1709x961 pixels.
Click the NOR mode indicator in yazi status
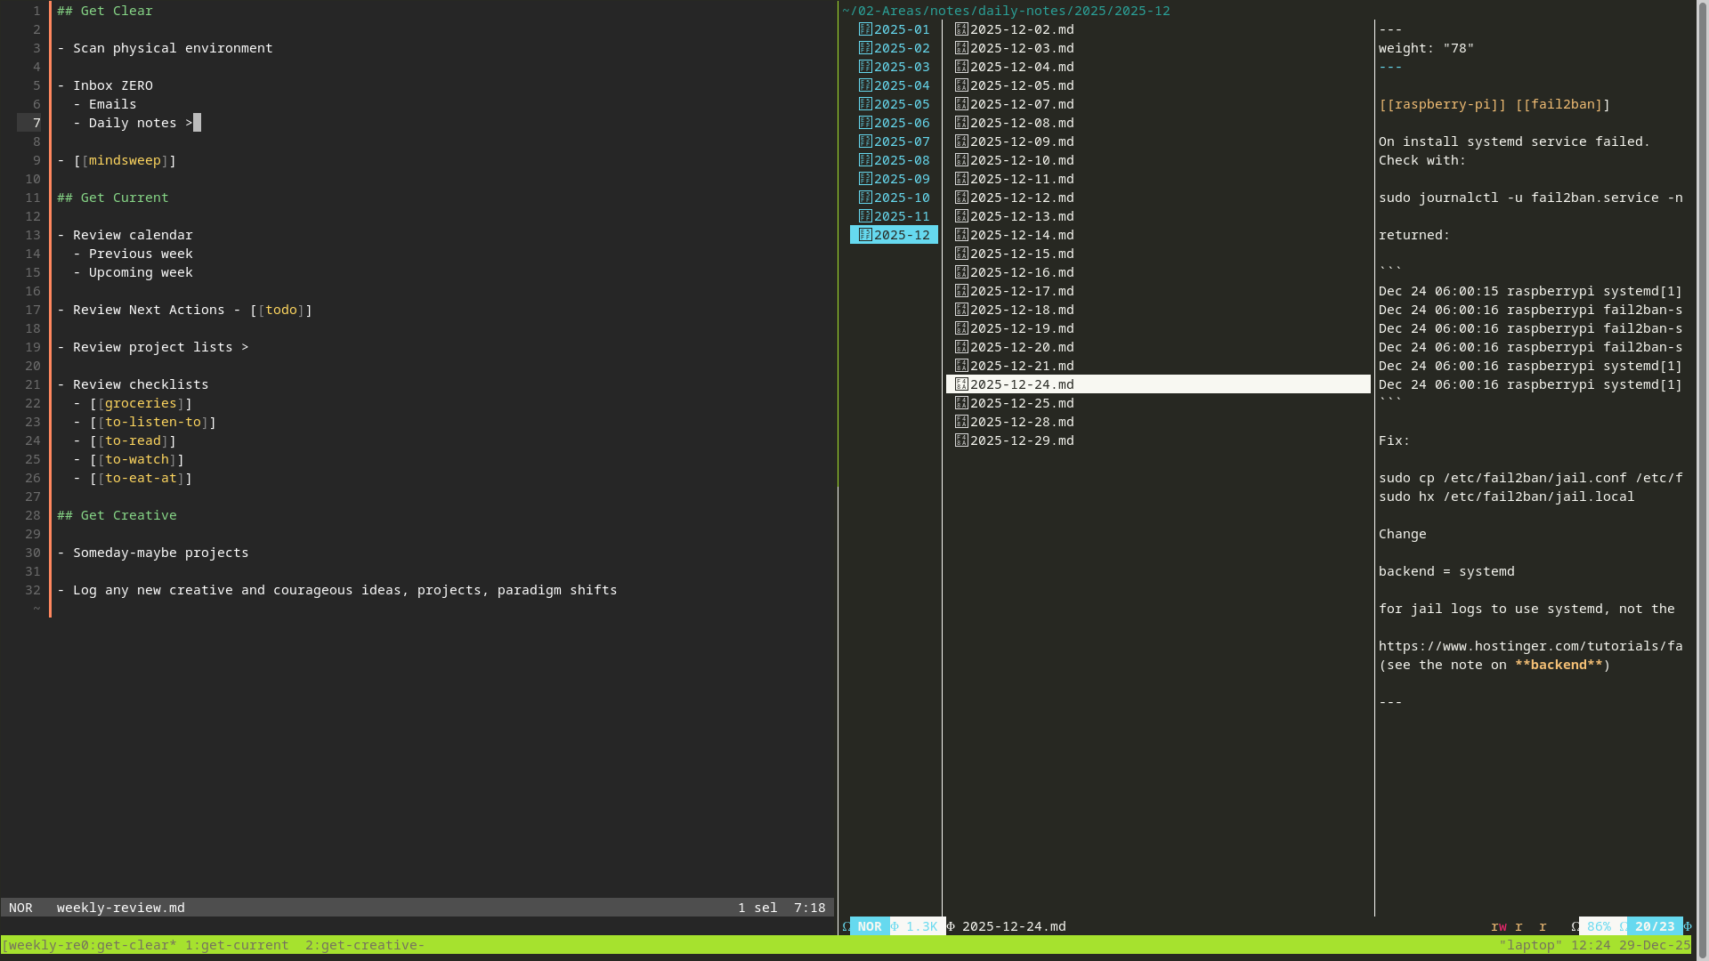[869, 926]
